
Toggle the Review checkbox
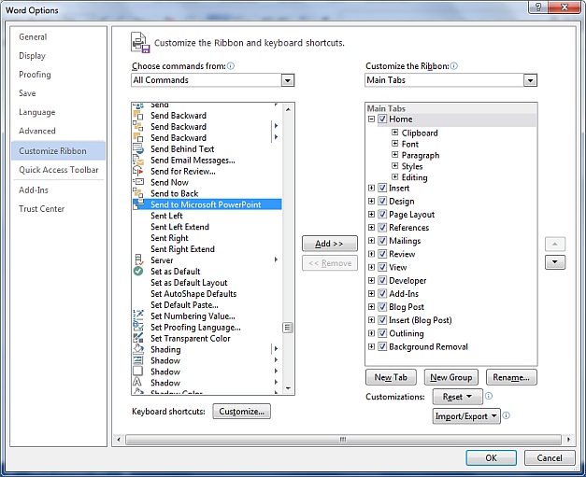382,254
